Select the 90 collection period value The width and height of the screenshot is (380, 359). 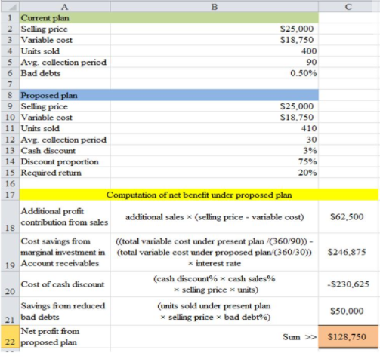215,62
